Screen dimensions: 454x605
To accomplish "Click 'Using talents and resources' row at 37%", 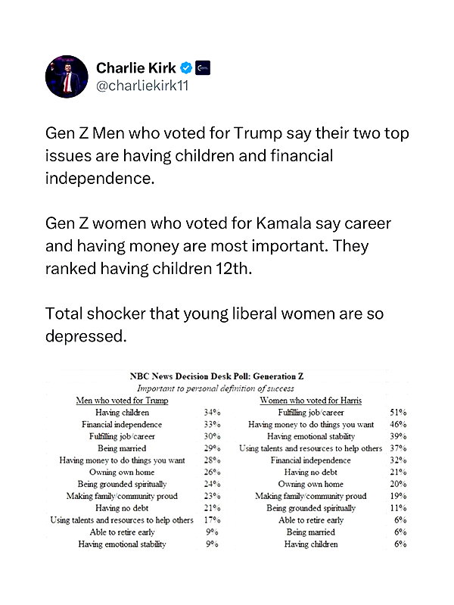I will [x=323, y=448].
